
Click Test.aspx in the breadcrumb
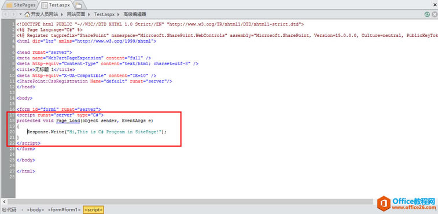tap(104, 14)
